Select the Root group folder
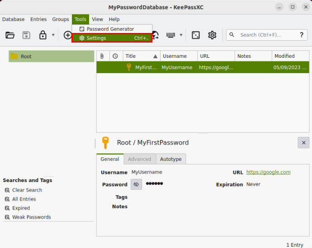312x248 pixels. point(52,56)
